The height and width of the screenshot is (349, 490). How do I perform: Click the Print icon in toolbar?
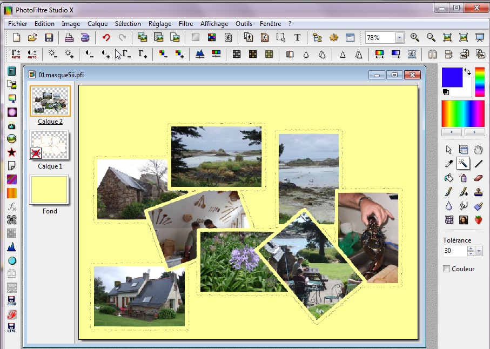pyautogui.click(x=69, y=37)
